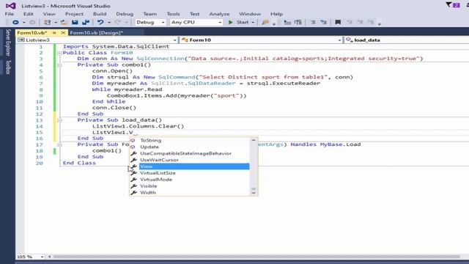The height and width of the screenshot is (264, 469).
Task: Open the Toolbox side tab
Action: [x=8, y=67]
